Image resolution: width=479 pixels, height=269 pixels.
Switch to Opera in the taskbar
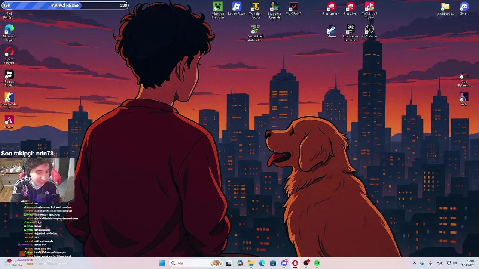[x=295, y=263]
